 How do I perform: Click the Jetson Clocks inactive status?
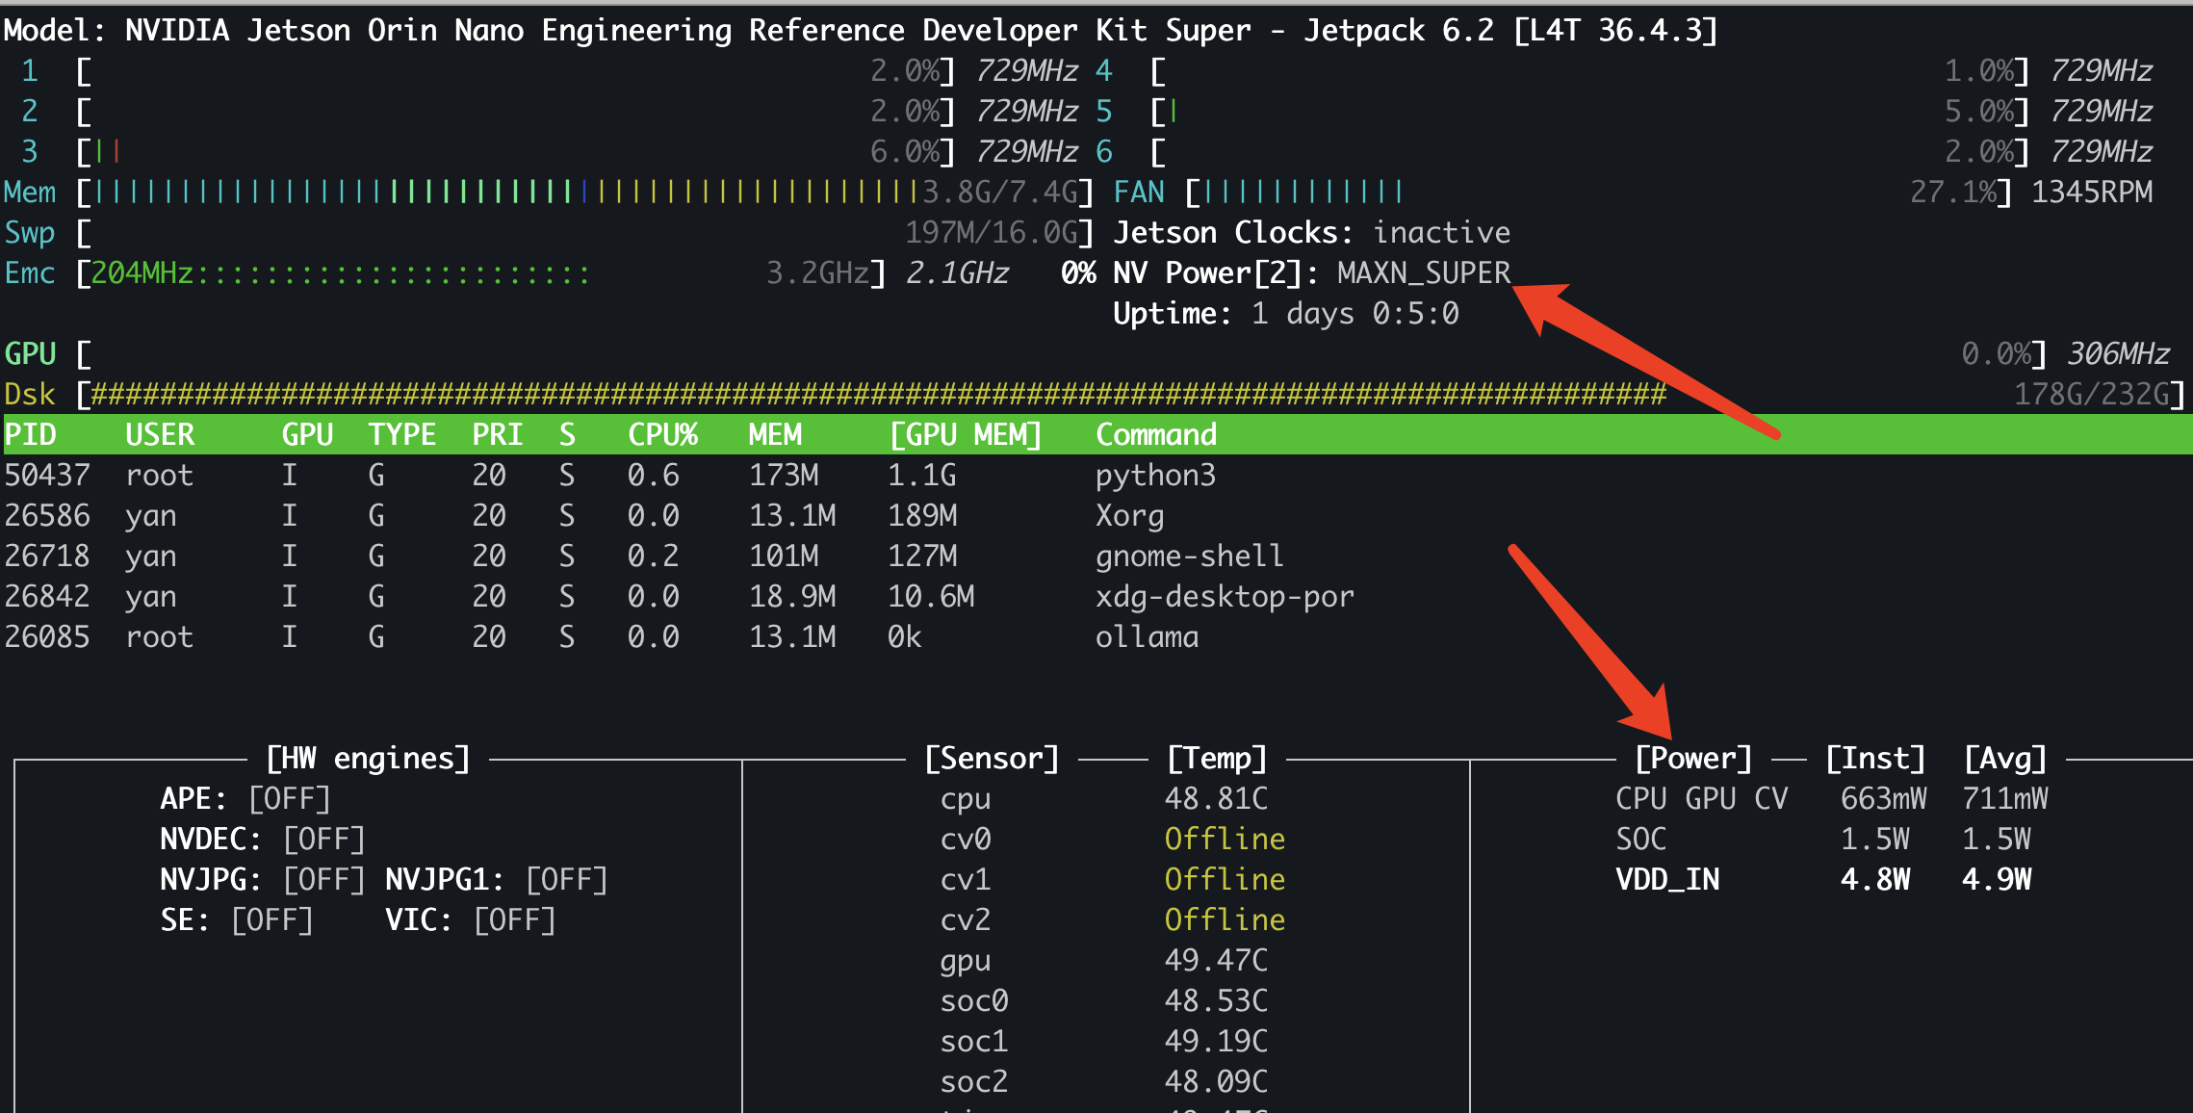1440,233
